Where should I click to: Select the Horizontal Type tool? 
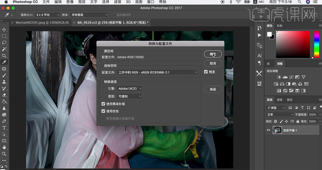4,128
